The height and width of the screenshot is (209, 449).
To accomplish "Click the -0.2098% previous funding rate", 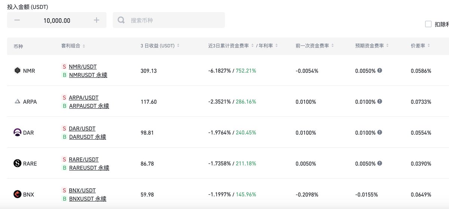I will (307, 194).
